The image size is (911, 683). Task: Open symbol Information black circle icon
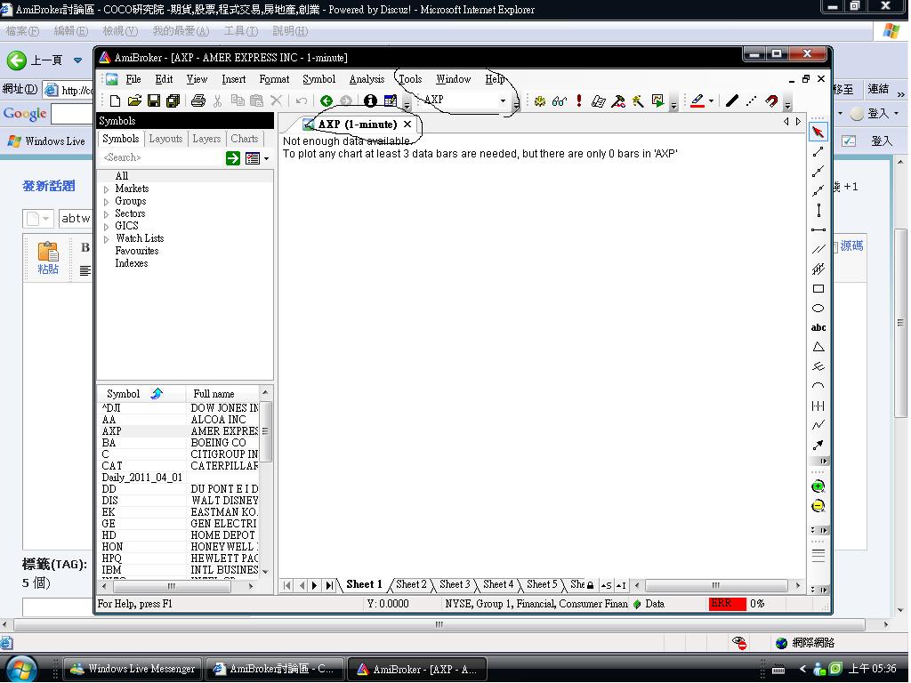point(370,101)
